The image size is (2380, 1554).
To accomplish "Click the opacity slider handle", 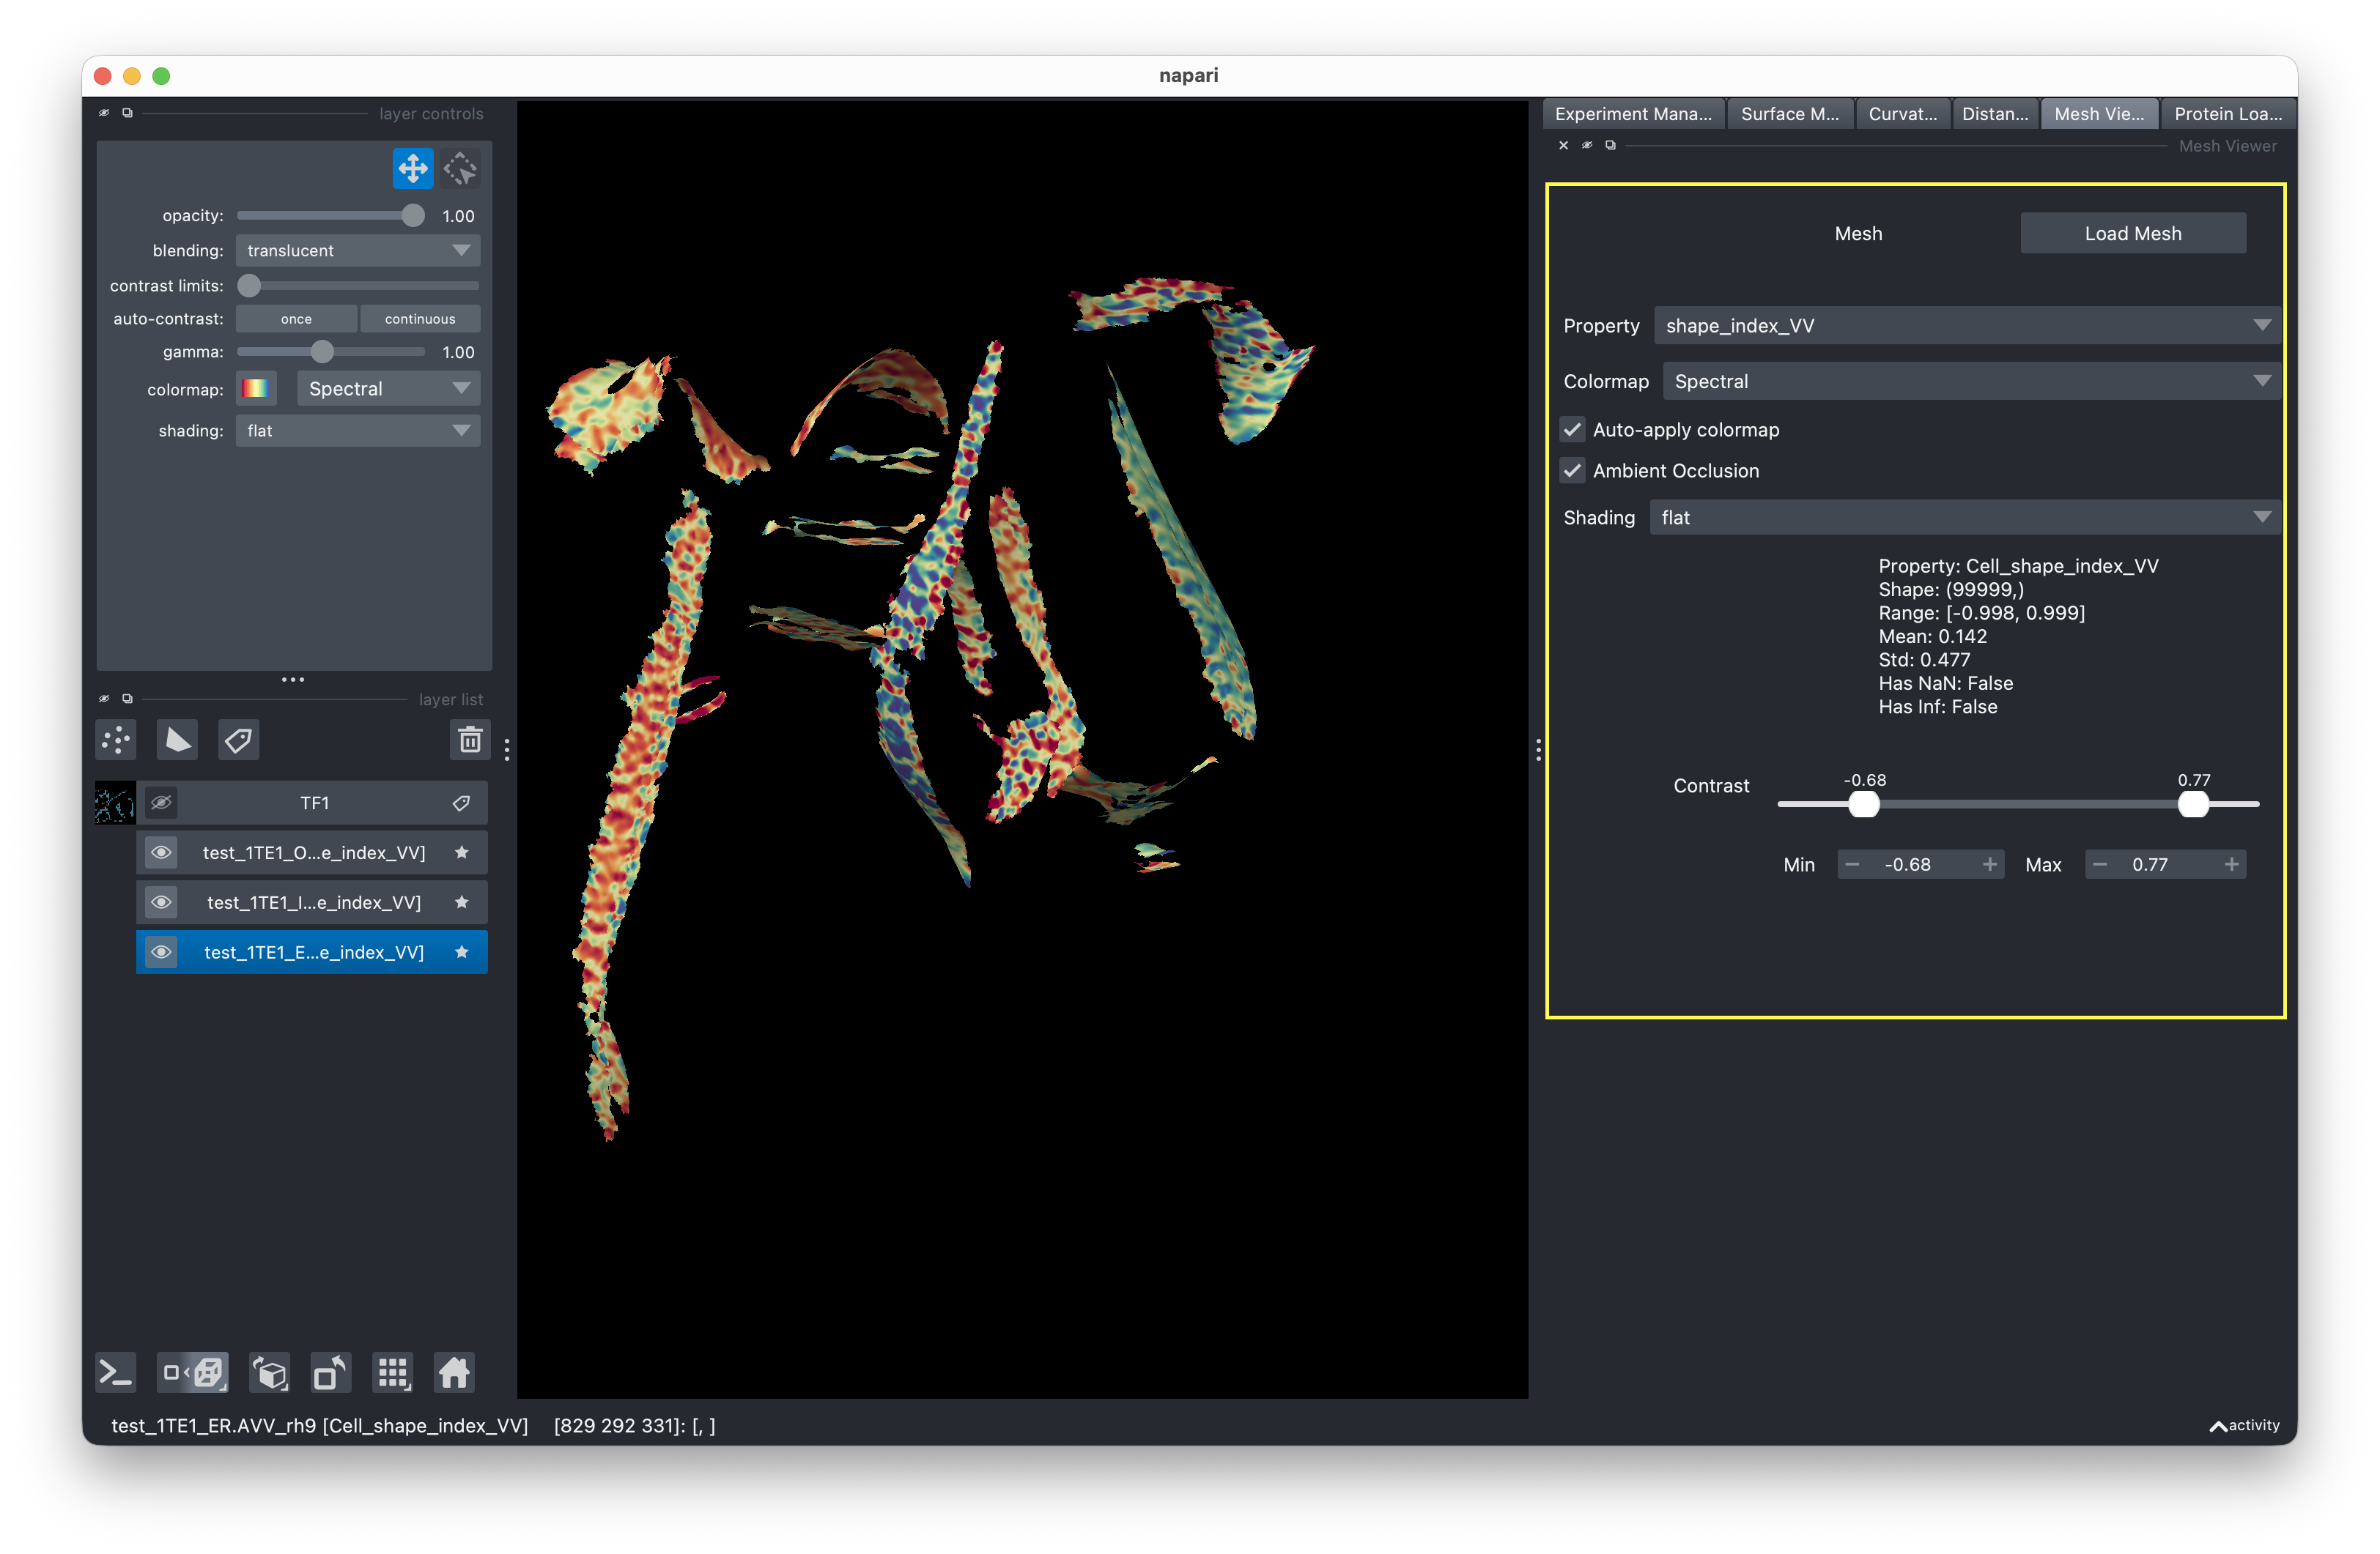I will pyautogui.click(x=412, y=216).
